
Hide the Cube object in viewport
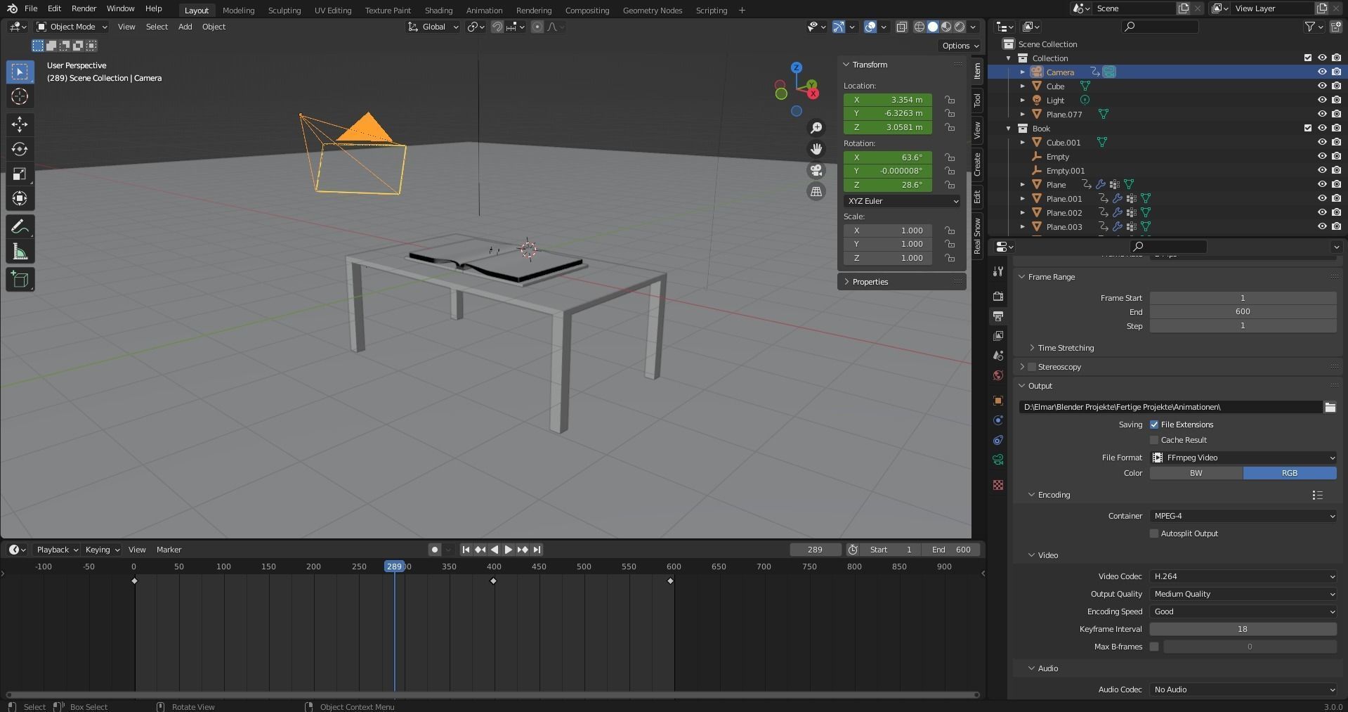[1321, 86]
